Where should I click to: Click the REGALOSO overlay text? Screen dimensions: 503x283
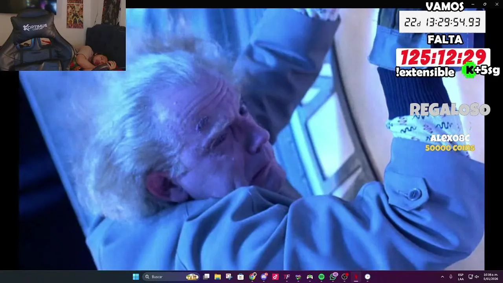coord(450,110)
